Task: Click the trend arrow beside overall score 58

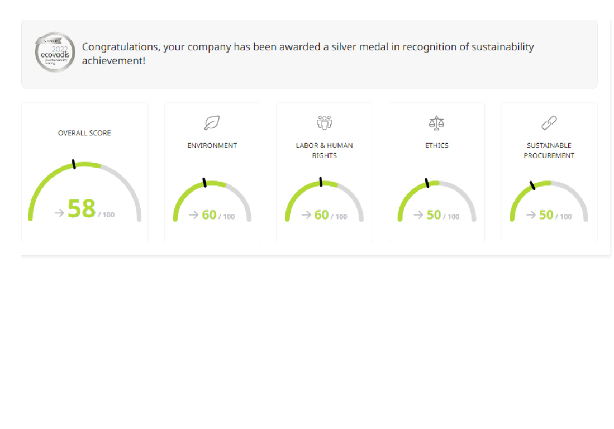Action: 59,212
